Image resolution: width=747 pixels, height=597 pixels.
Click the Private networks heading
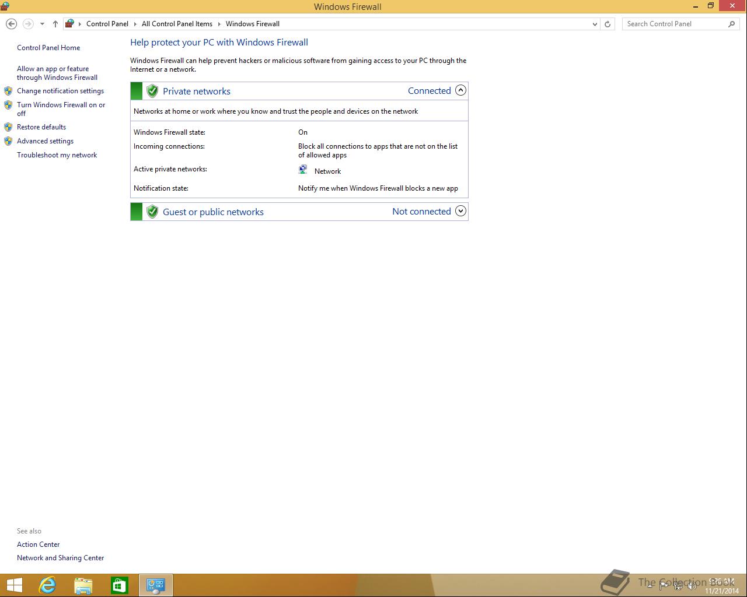197,91
